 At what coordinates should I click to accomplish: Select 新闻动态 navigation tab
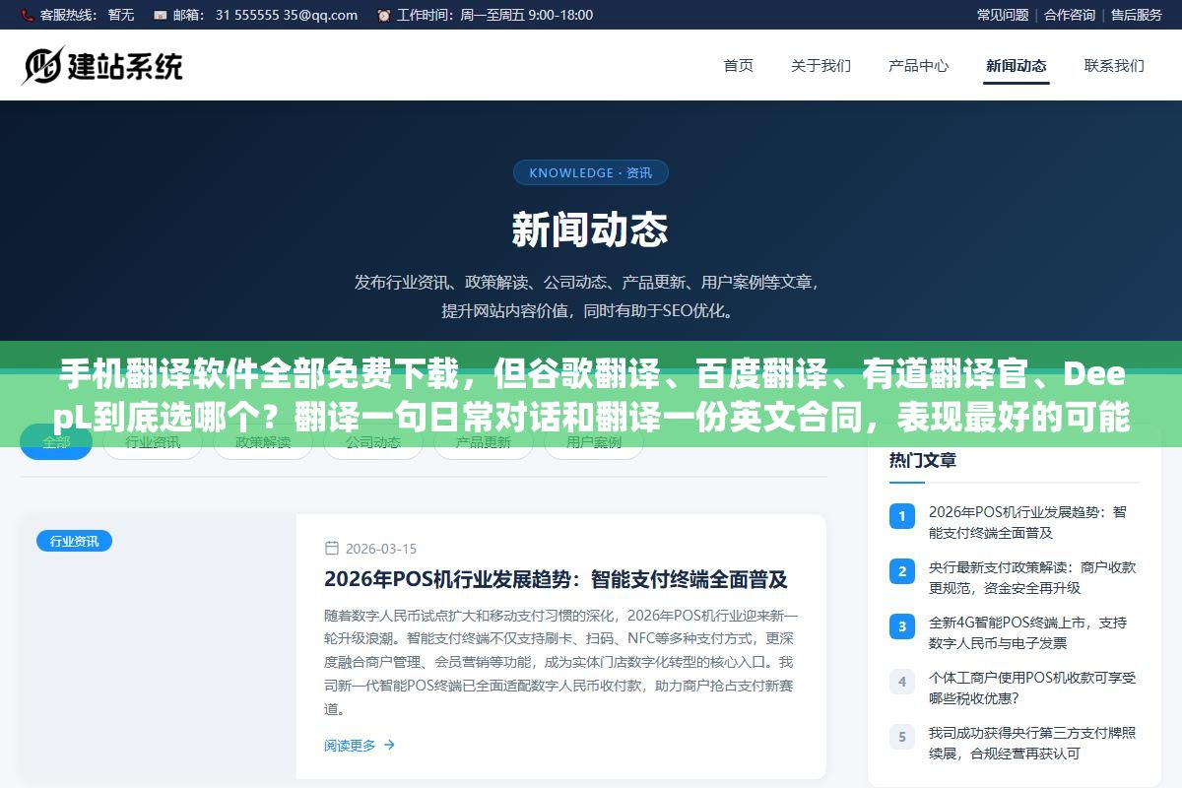1017,66
